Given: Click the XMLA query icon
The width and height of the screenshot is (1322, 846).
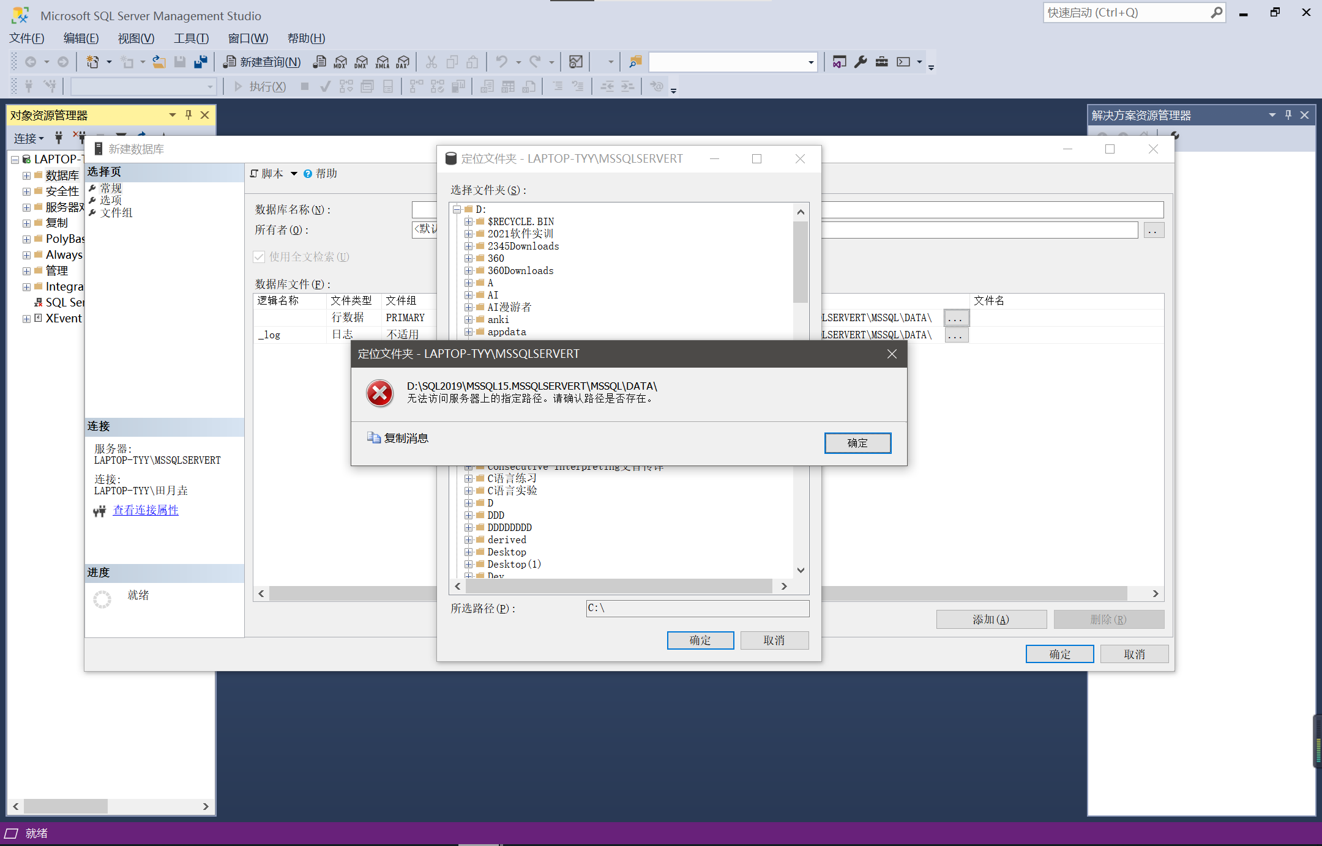Looking at the screenshot, I should click(382, 62).
